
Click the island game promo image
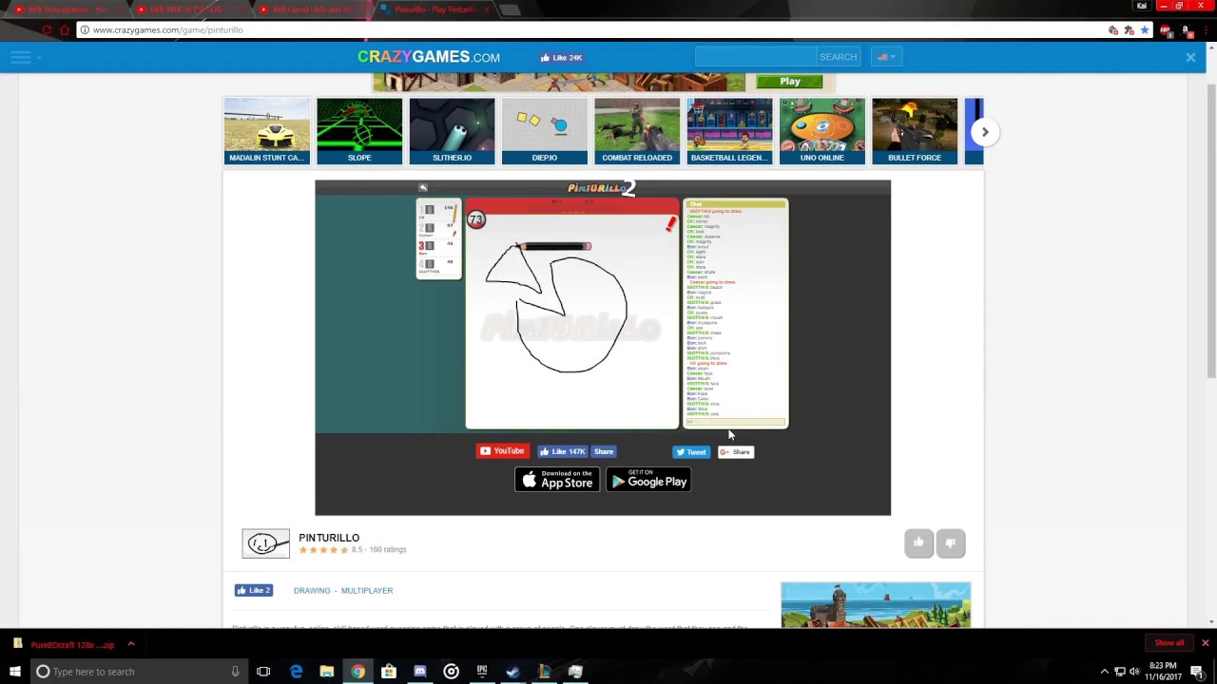(x=876, y=605)
